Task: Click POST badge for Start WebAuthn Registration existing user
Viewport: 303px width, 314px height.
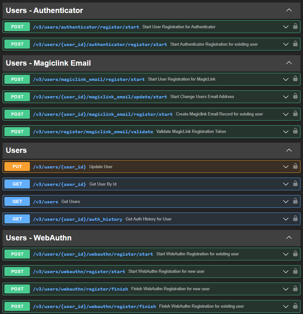Action: click(17, 254)
